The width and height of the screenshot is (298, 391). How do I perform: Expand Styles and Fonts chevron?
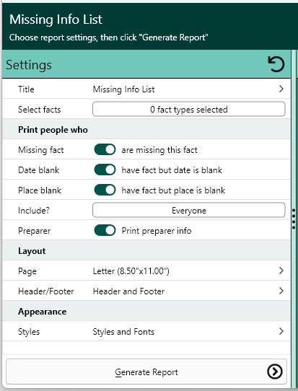(281, 331)
